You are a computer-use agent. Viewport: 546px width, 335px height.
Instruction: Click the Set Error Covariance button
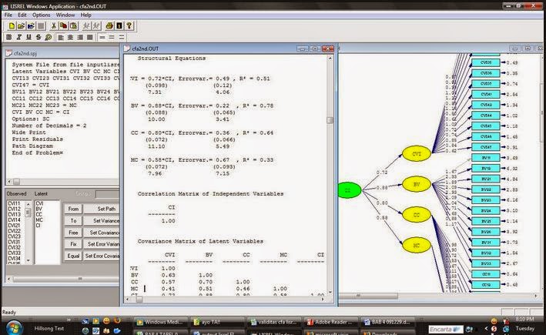click(102, 256)
